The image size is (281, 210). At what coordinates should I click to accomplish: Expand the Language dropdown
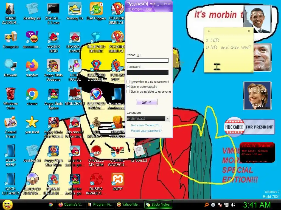tap(167, 119)
